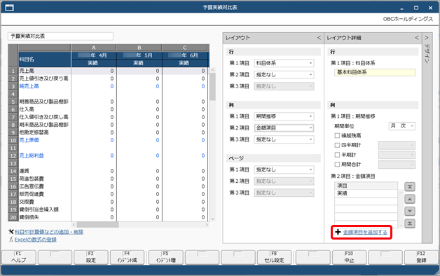Click the application window icon in title bar
This screenshot has height=276, width=440.
9,8
